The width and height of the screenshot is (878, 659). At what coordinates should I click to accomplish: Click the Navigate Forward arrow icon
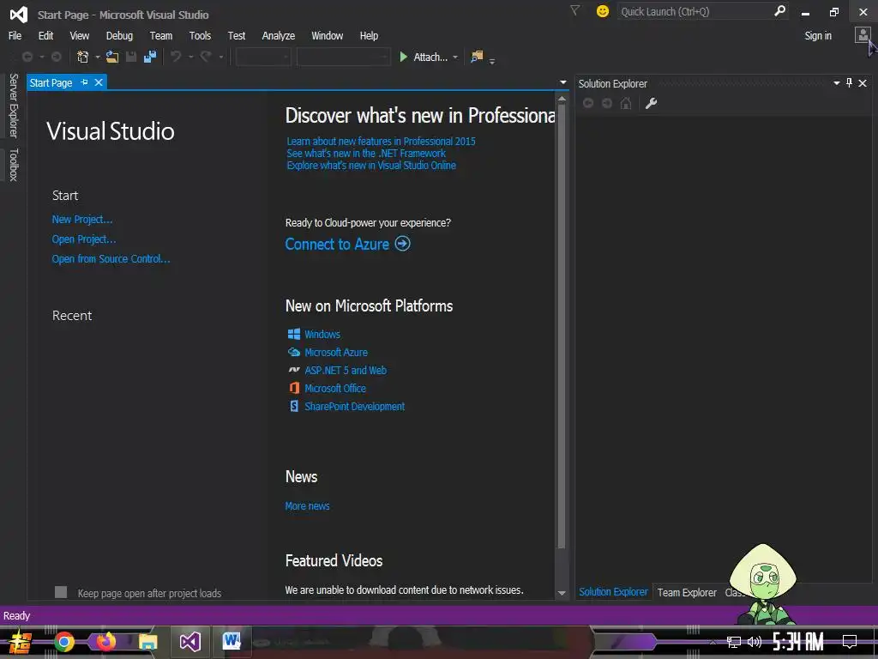[x=56, y=57]
